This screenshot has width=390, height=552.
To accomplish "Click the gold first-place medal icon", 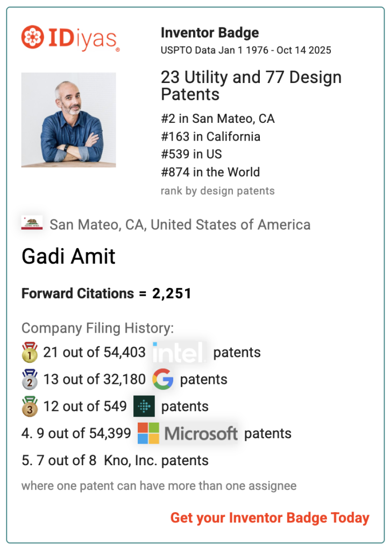I will 30,353.
